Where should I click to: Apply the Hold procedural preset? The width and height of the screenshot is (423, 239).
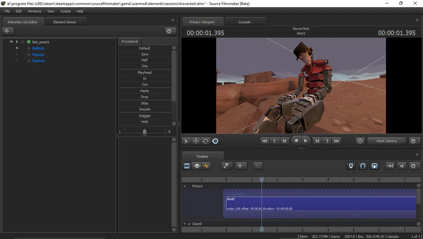tap(145, 121)
